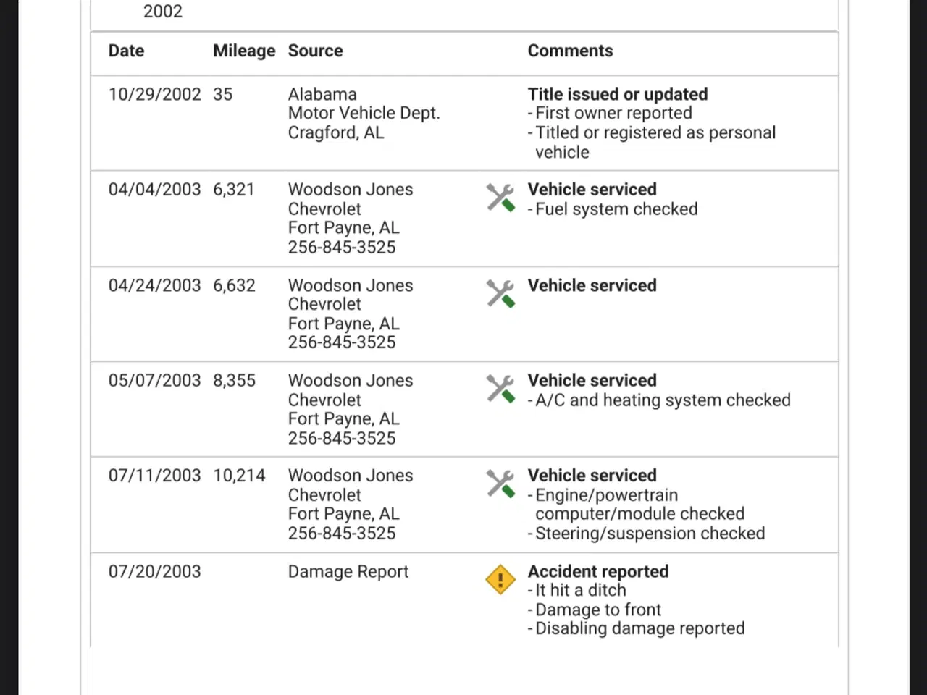The image size is (927, 695).
Task: Click the Comments column header
Action: tap(570, 51)
